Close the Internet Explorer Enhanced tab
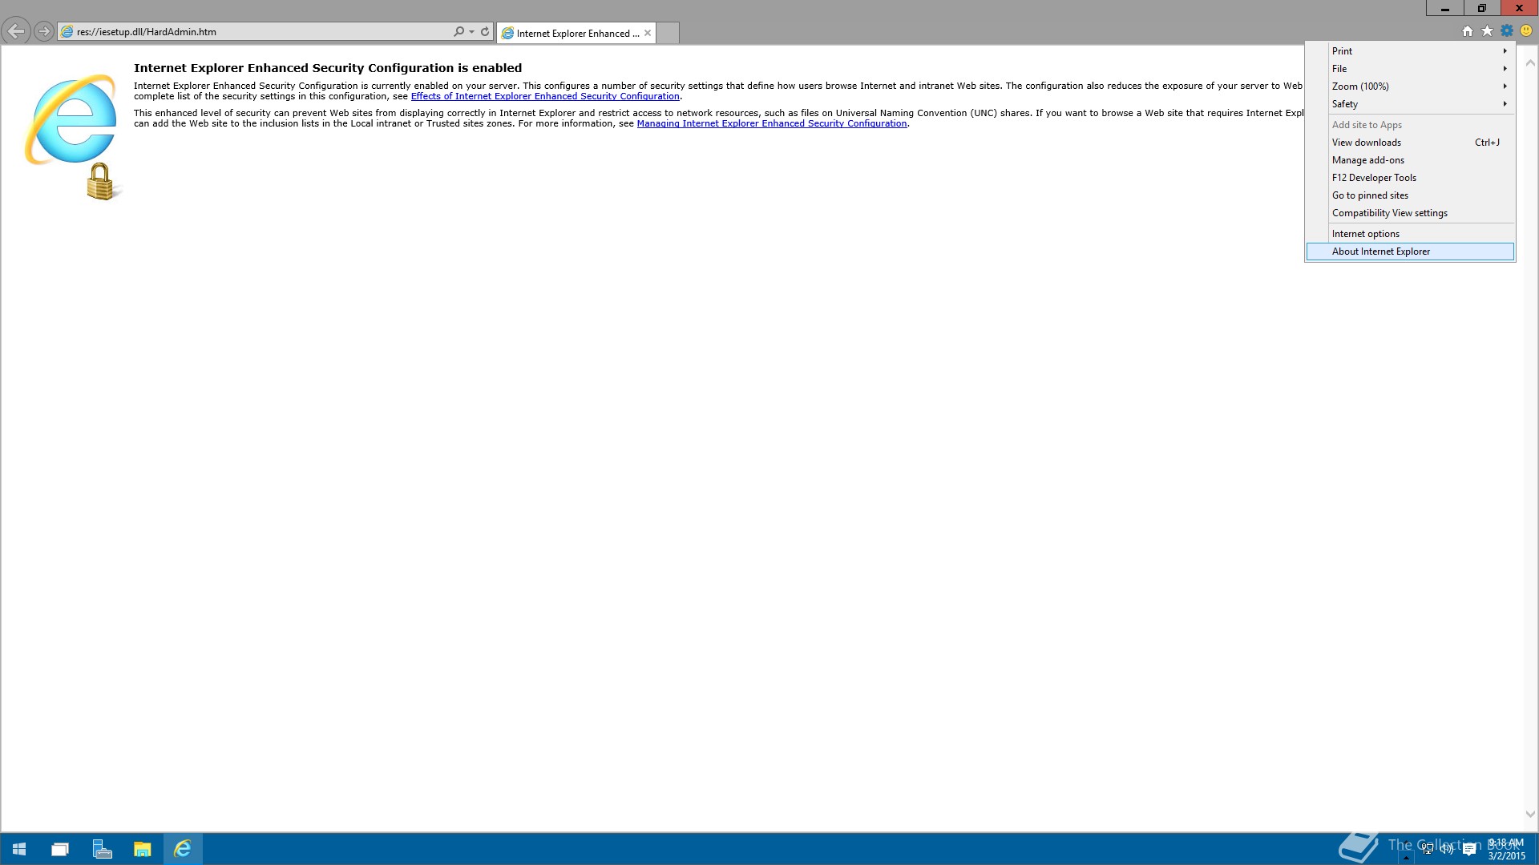The width and height of the screenshot is (1539, 865). tap(648, 33)
